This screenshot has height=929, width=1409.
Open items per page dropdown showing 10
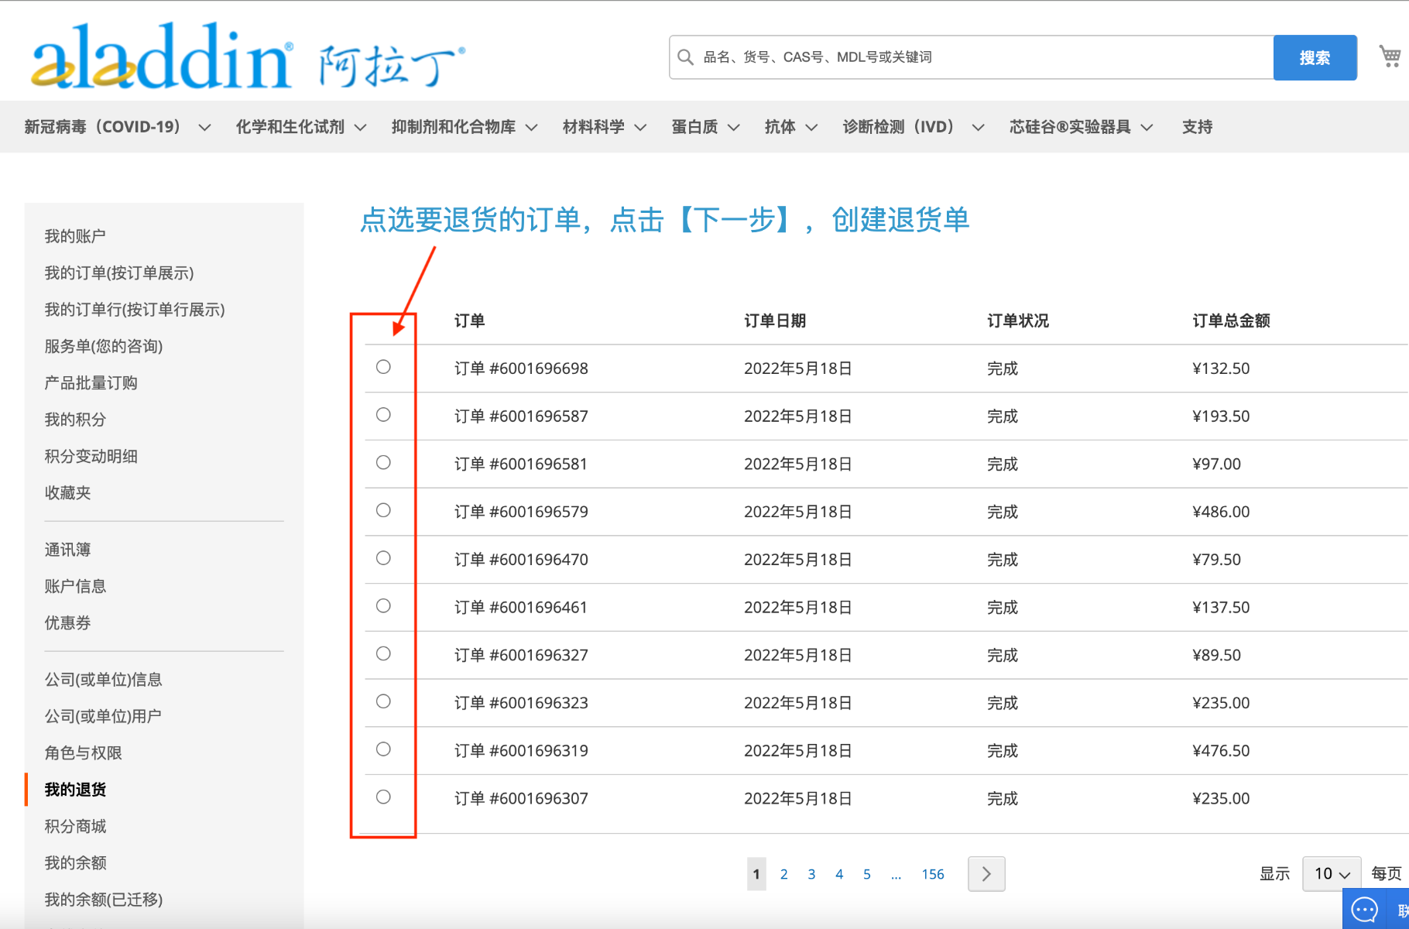(x=1331, y=874)
